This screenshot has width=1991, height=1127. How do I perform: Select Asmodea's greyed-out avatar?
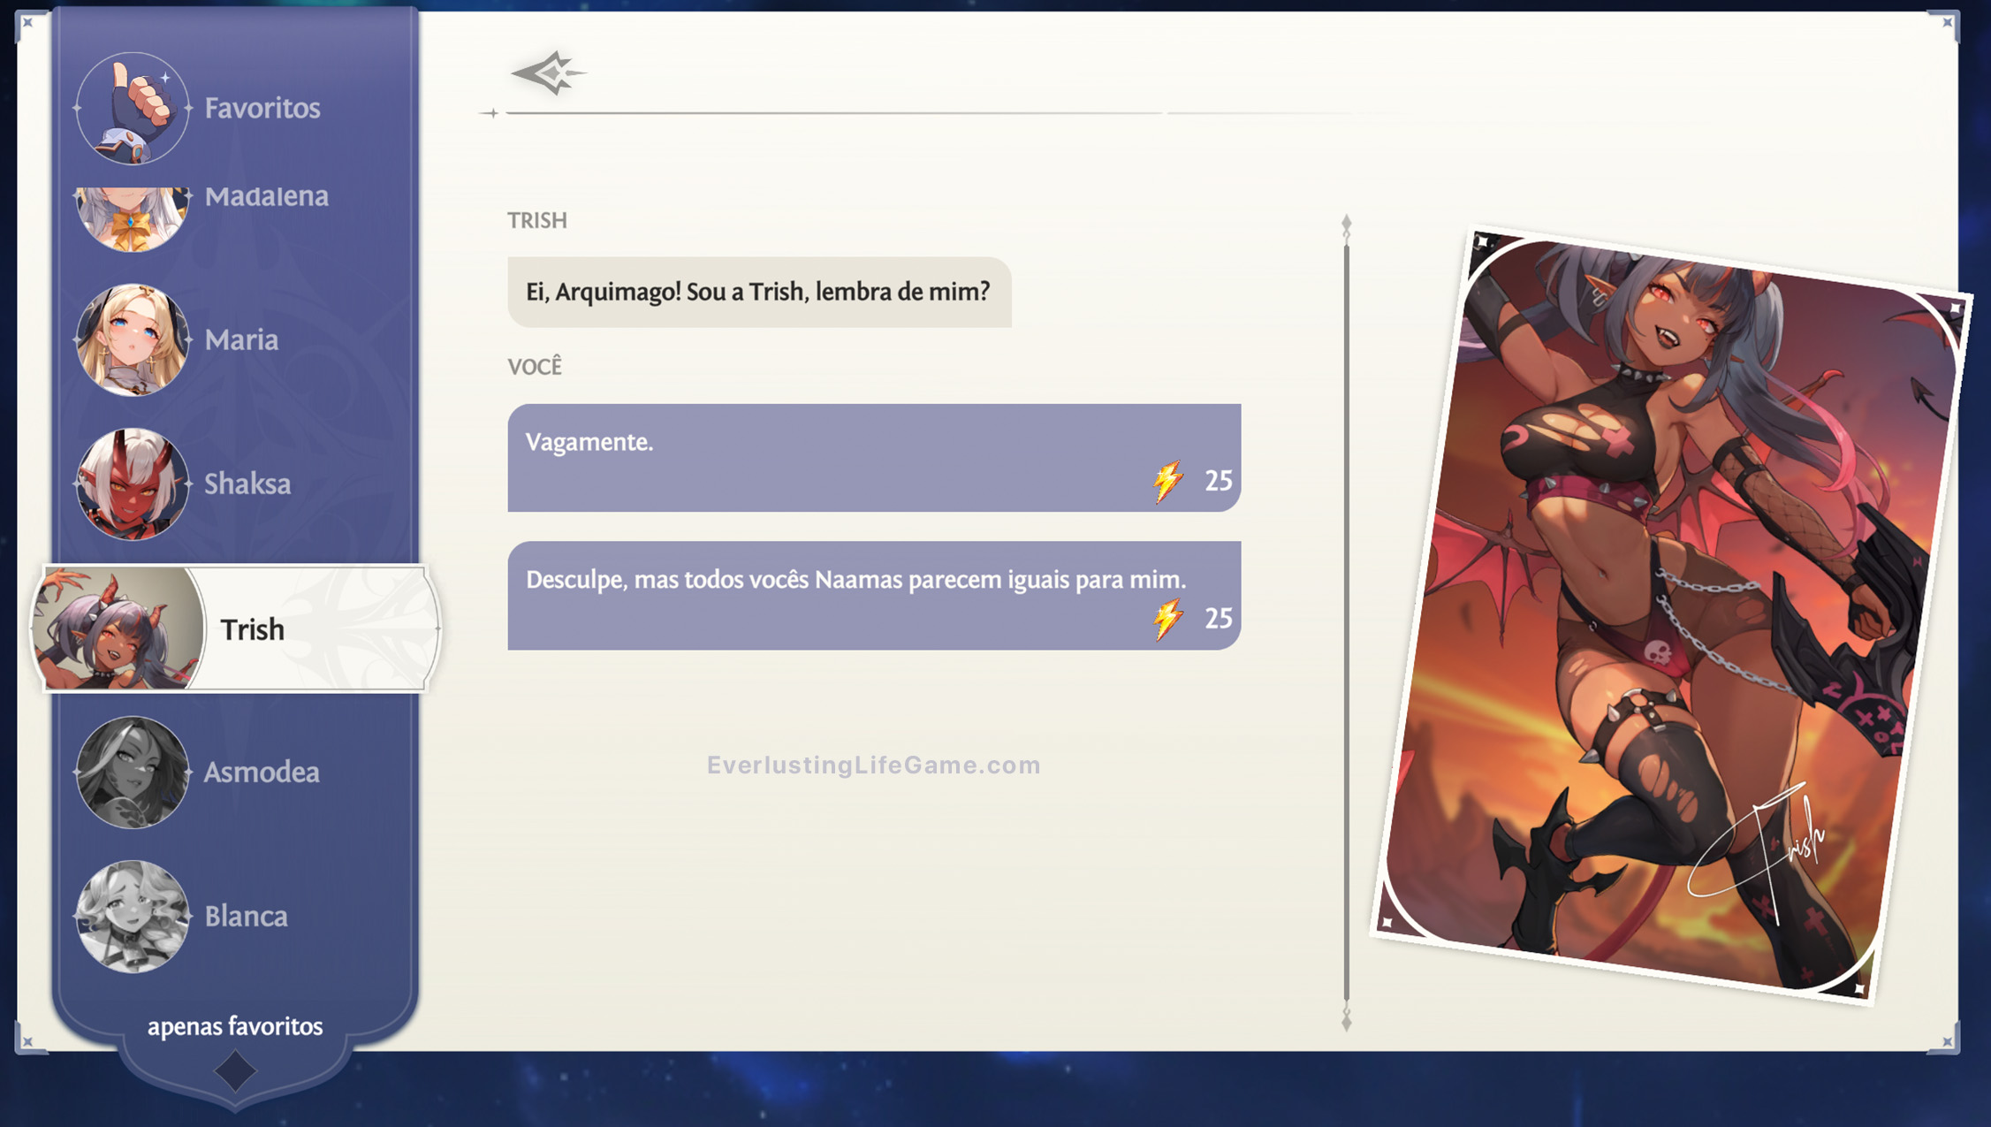pos(132,772)
